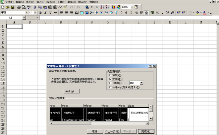The image size is (219, 135).
Task: Open the 文件(F) menu
Action: tap(9, 2)
